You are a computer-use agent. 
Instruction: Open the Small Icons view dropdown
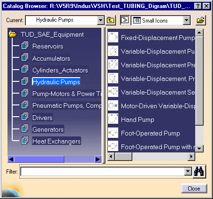187,20
